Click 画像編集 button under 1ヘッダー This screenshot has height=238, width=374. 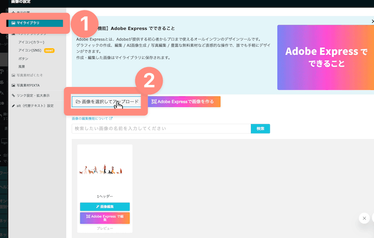[105, 207]
